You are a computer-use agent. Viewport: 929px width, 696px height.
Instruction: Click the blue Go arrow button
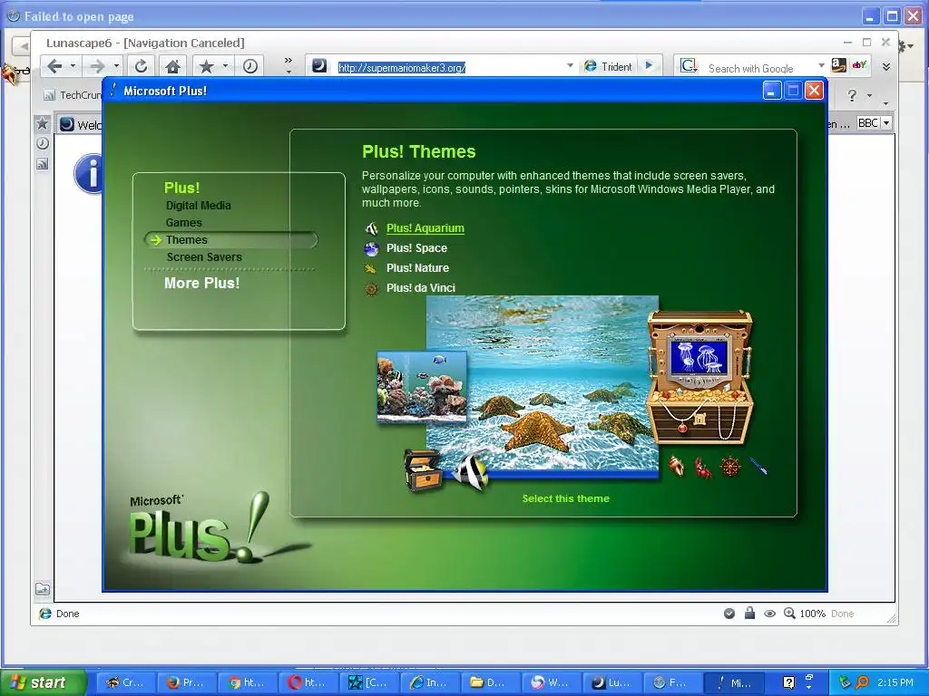(x=649, y=65)
